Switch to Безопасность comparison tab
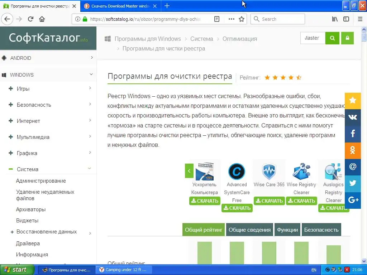This screenshot has height=275, width=367. (321, 230)
